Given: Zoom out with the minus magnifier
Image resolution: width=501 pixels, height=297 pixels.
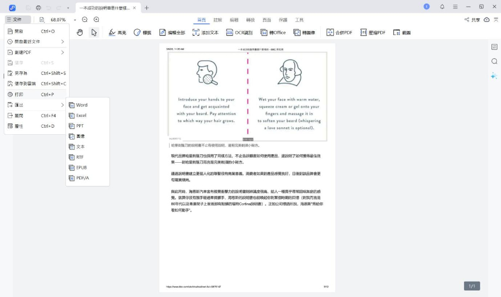Looking at the screenshot, I should tap(84, 20).
